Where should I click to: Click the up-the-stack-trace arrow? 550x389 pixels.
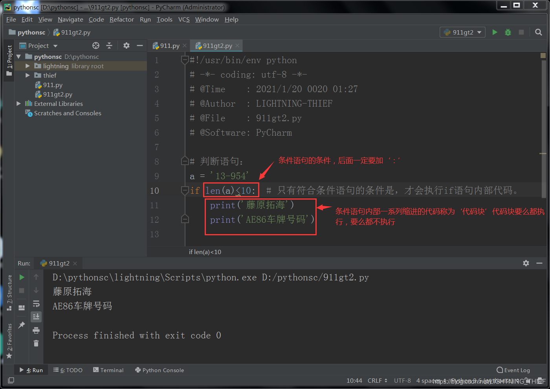click(x=36, y=277)
